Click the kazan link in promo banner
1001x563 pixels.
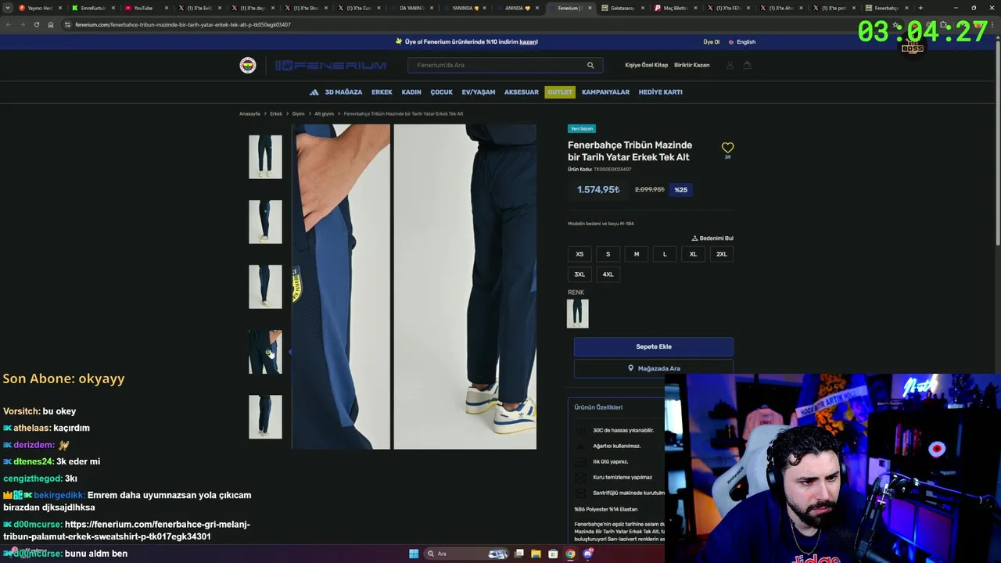point(529,42)
